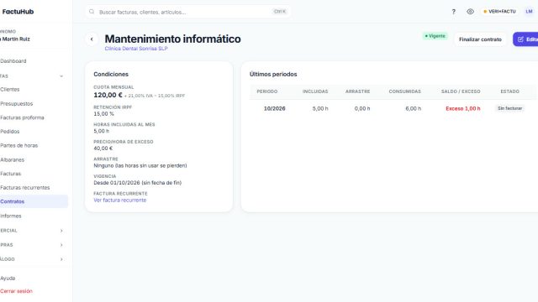
Task: Click the VERI*FACTU status badge
Action: click(499, 12)
